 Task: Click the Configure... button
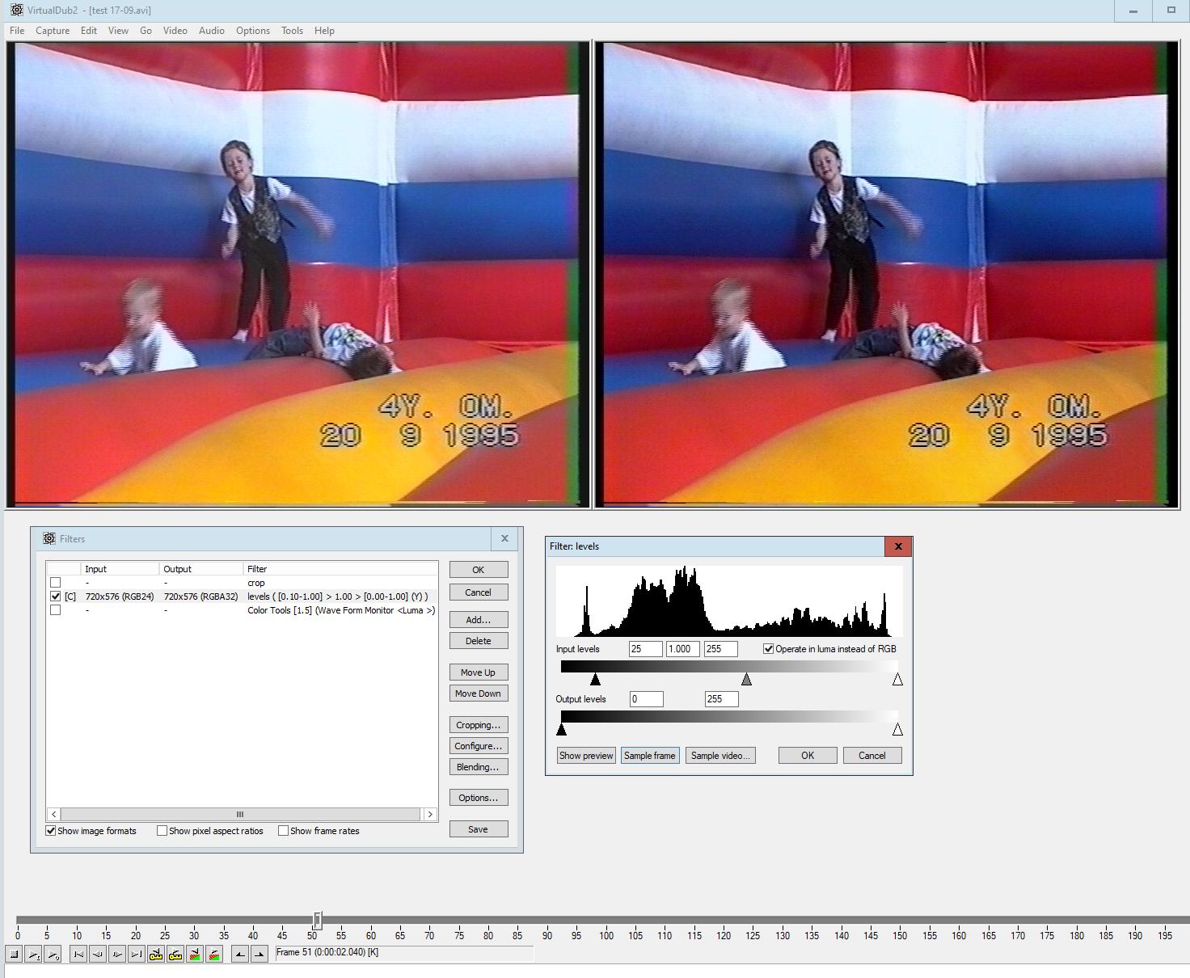pyautogui.click(x=479, y=746)
